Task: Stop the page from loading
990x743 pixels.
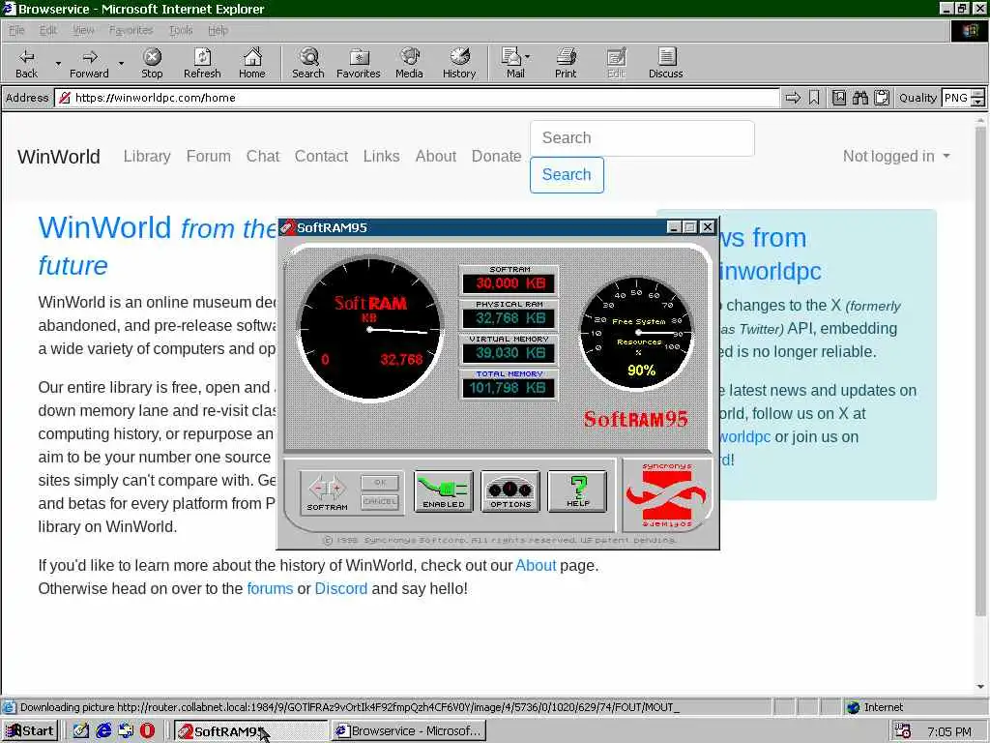Action: click(152, 63)
